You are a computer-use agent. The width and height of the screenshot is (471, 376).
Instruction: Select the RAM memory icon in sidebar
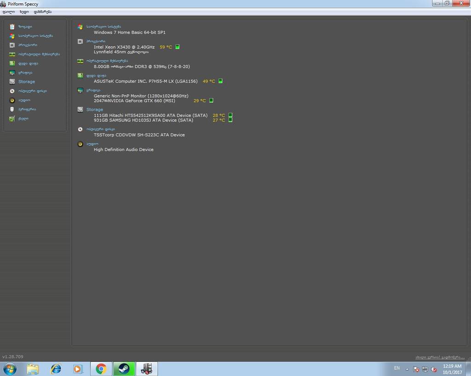pyautogui.click(x=12, y=54)
